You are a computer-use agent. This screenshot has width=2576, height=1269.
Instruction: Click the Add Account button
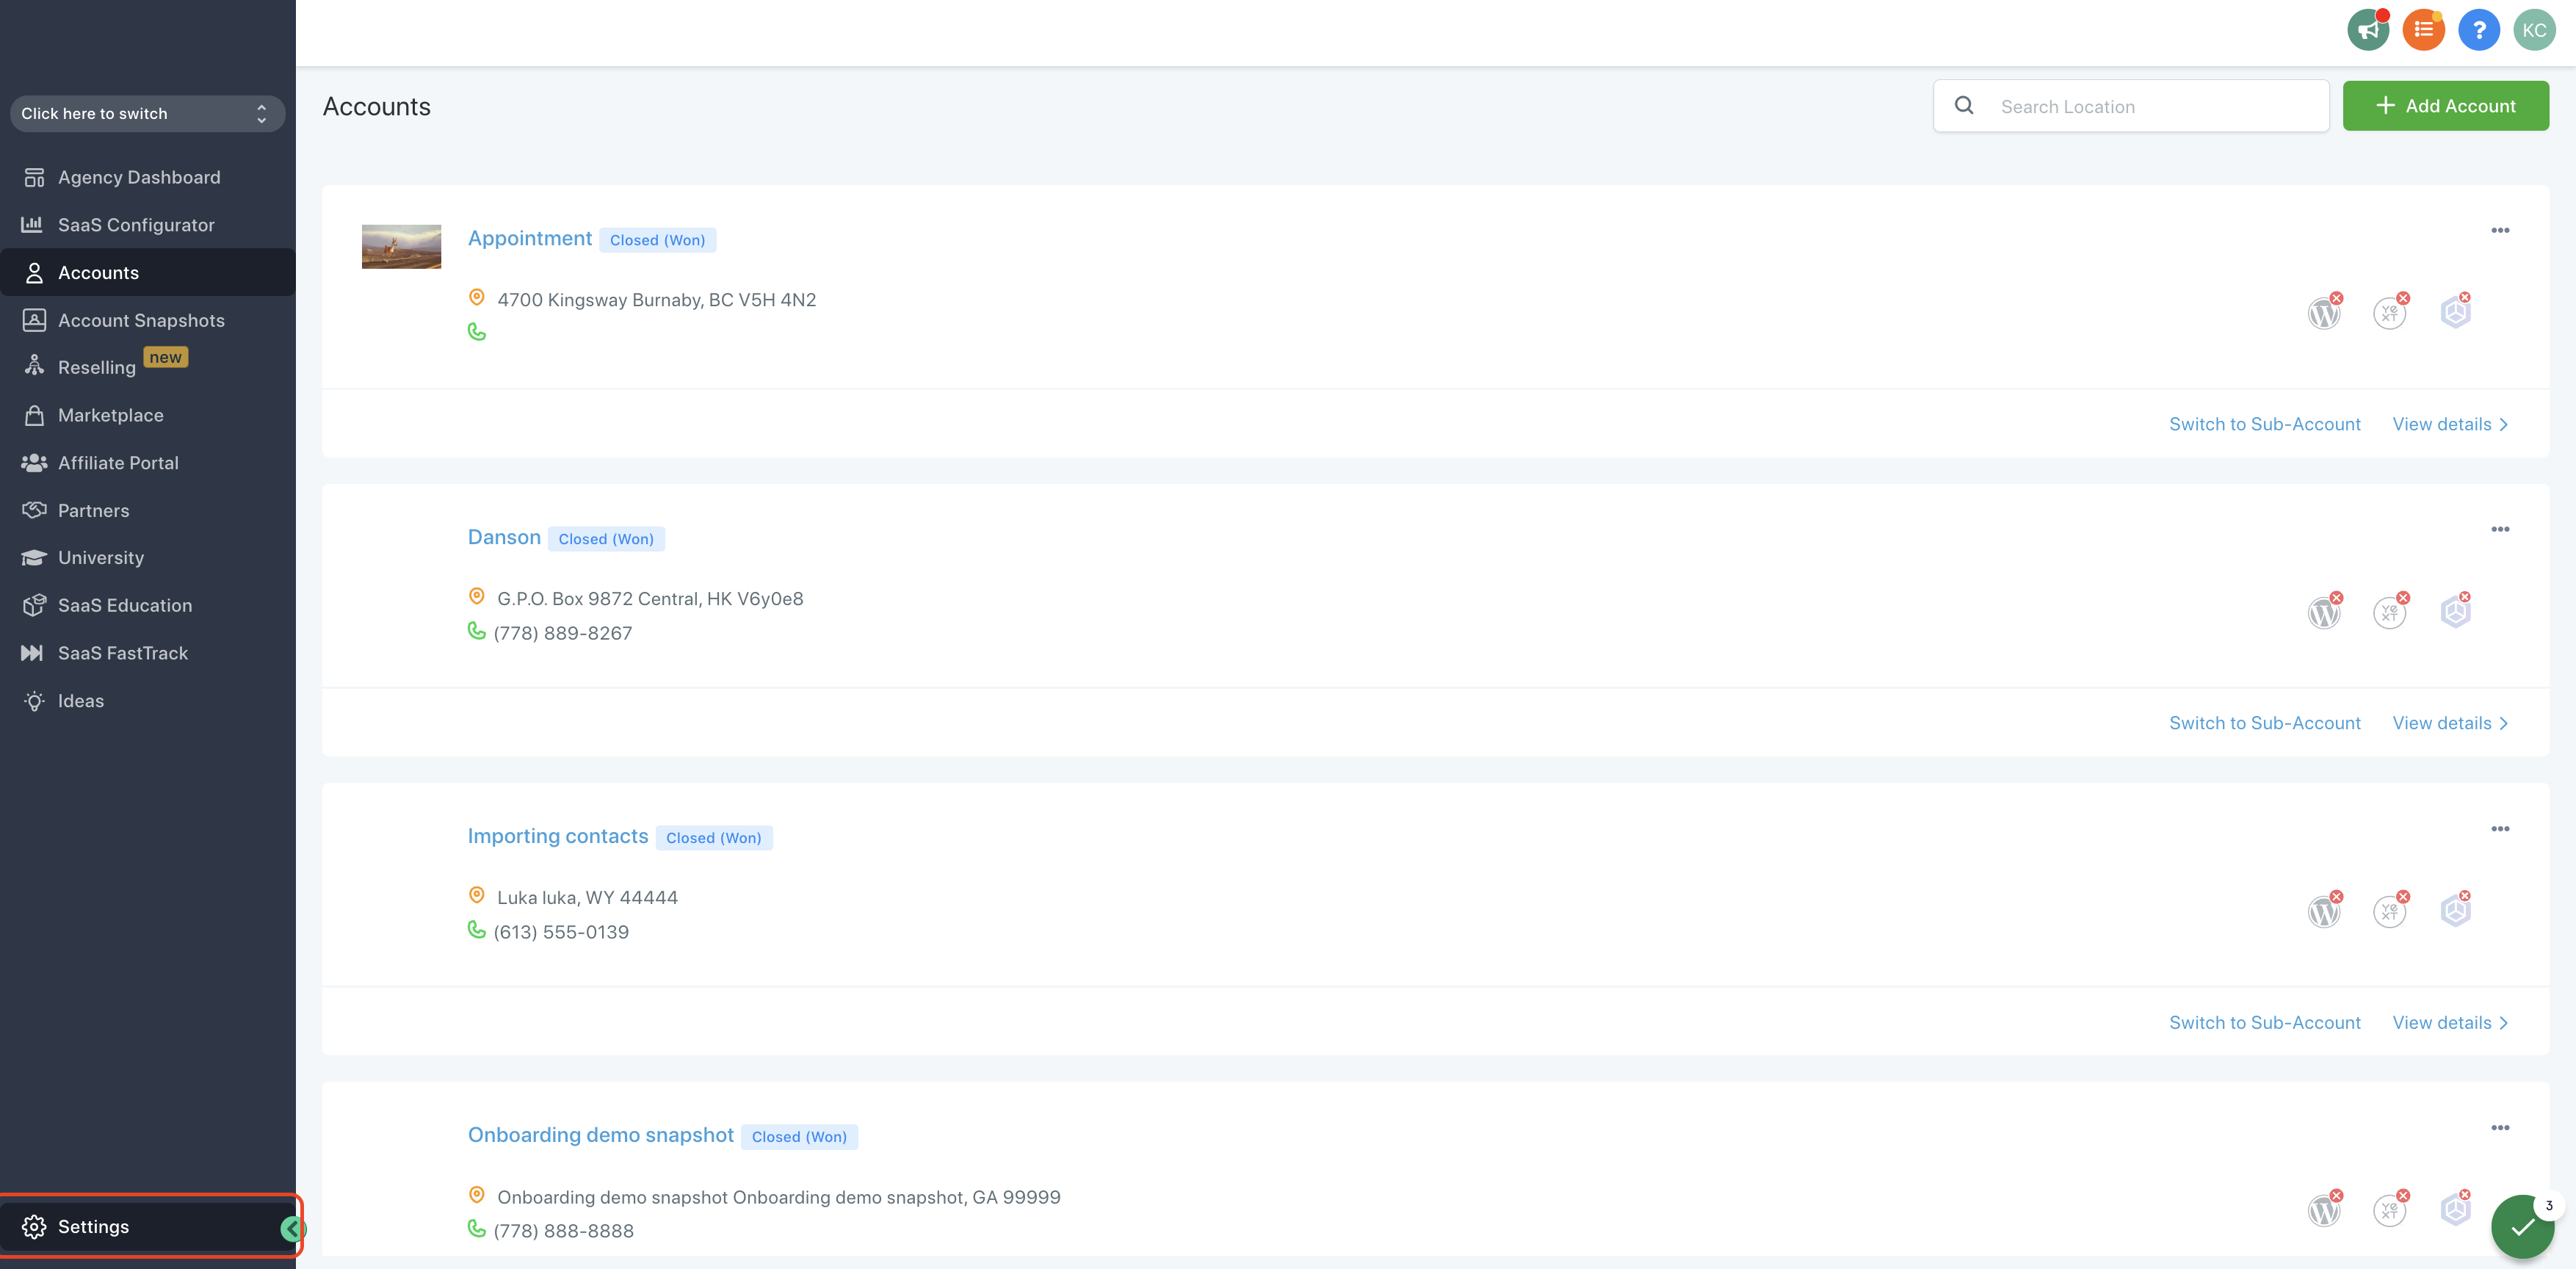click(2445, 106)
